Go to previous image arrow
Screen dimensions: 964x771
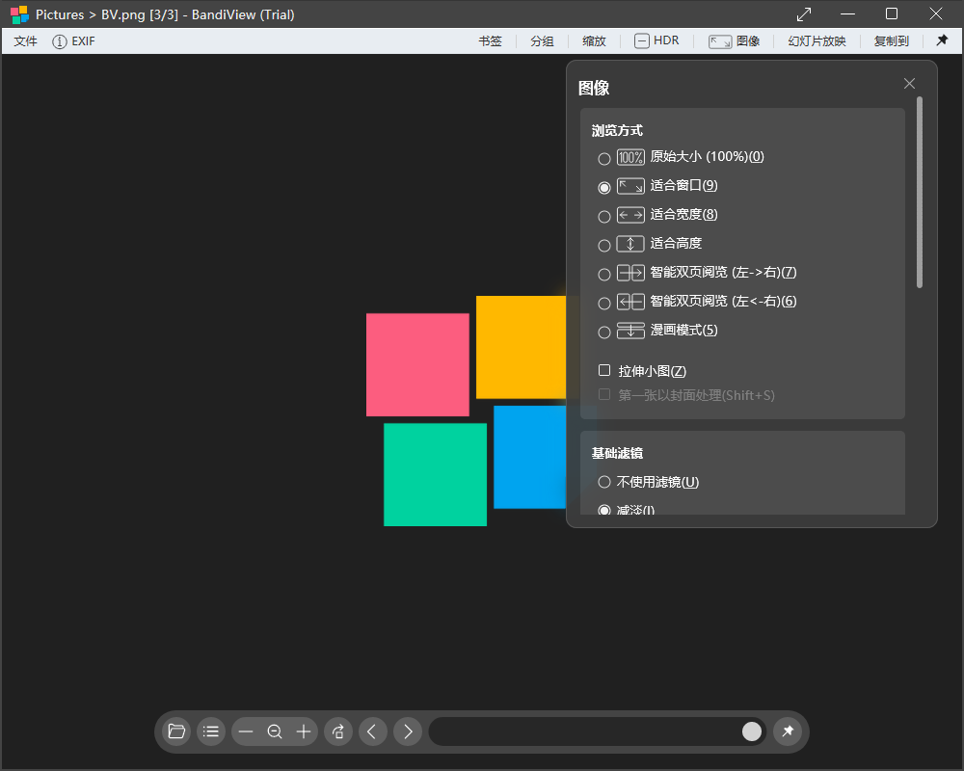(372, 731)
